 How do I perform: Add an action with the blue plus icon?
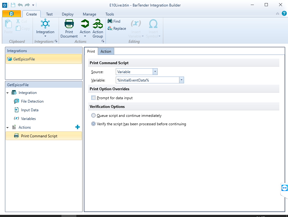point(78,127)
